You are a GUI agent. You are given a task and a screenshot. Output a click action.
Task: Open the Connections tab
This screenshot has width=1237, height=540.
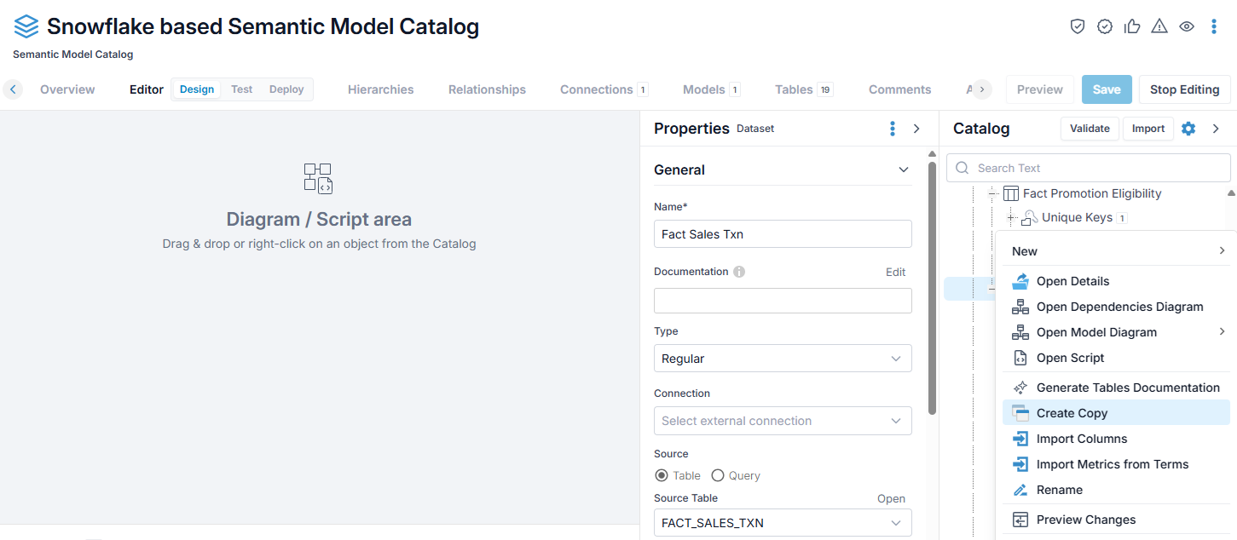click(604, 89)
